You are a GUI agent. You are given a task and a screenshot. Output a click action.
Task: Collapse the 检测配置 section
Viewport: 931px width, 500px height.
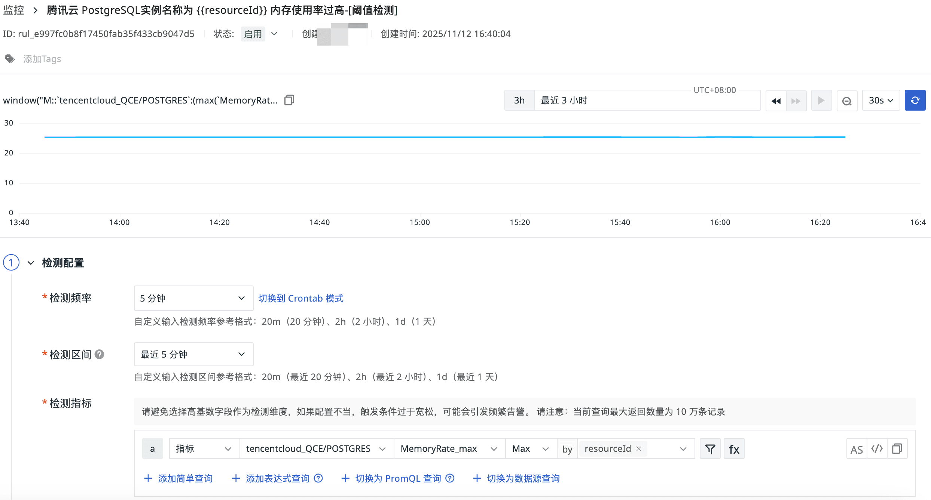click(31, 263)
